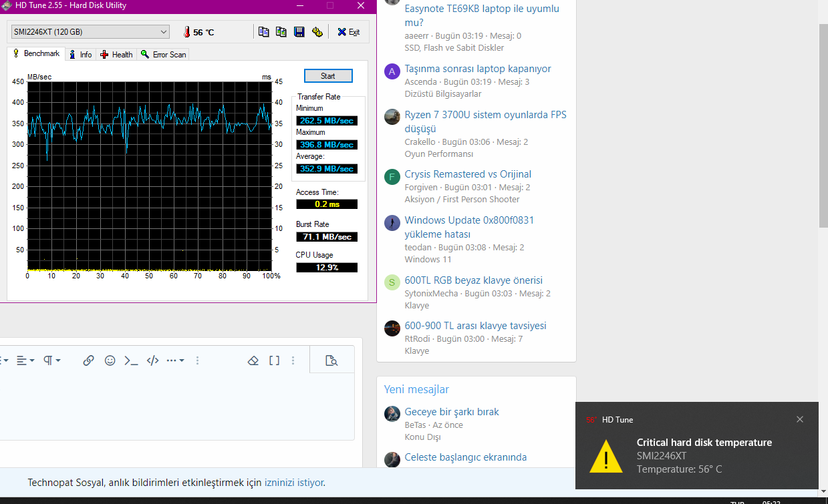This screenshot has width=828, height=504.
Task: Click Crakello's avatar image
Action: pyautogui.click(x=392, y=117)
